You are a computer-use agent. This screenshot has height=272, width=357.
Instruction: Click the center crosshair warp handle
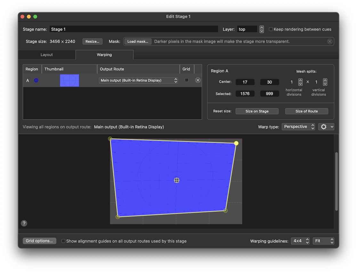(176, 180)
